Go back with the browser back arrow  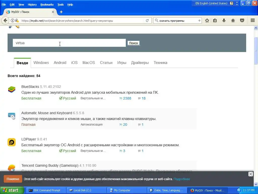pos(5,21)
